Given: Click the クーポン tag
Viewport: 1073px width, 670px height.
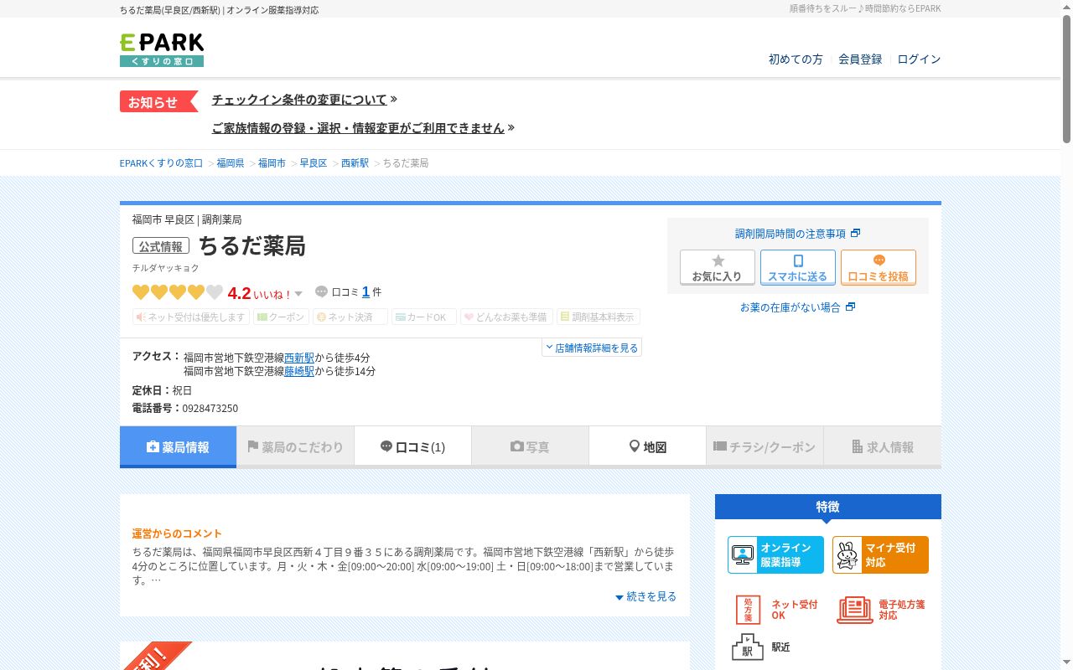Looking at the screenshot, I should click(x=281, y=317).
